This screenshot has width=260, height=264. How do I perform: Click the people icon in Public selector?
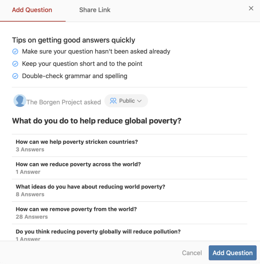[113, 101]
